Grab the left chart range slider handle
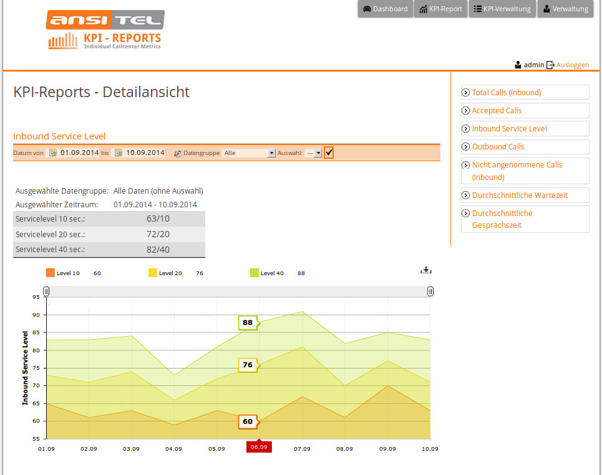The image size is (602, 475). (46, 291)
